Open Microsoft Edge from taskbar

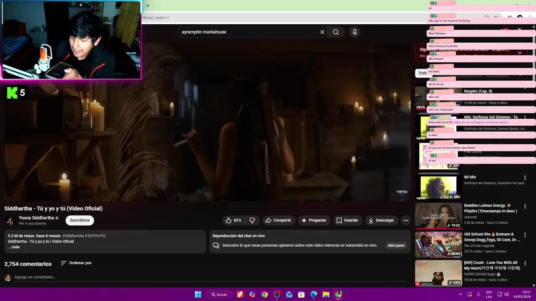(x=314, y=294)
